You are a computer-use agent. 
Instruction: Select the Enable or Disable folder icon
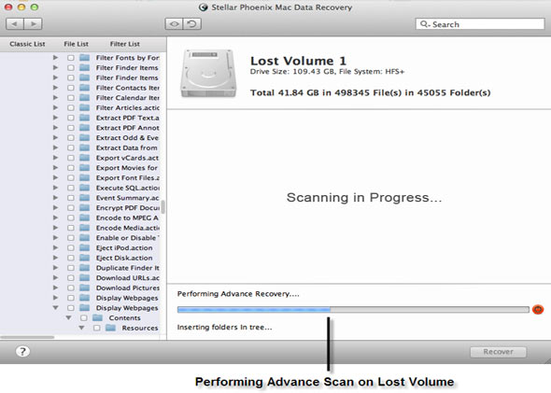click(84, 238)
